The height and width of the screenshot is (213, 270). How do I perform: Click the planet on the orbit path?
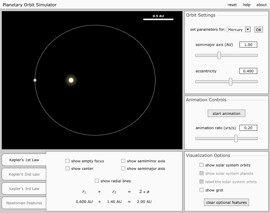[35, 80]
